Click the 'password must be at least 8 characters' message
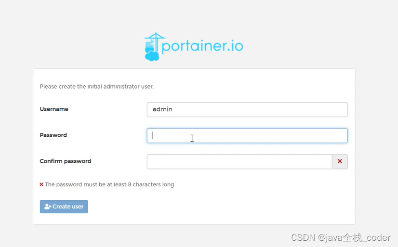The image size is (398, 247). [x=109, y=184]
